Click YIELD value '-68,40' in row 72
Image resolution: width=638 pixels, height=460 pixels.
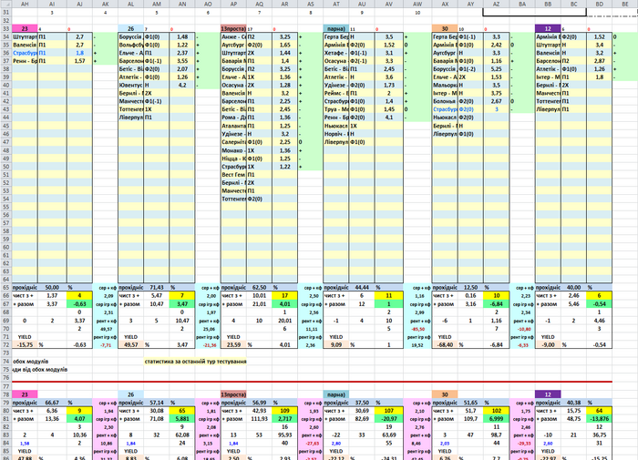click(x=445, y=344)
